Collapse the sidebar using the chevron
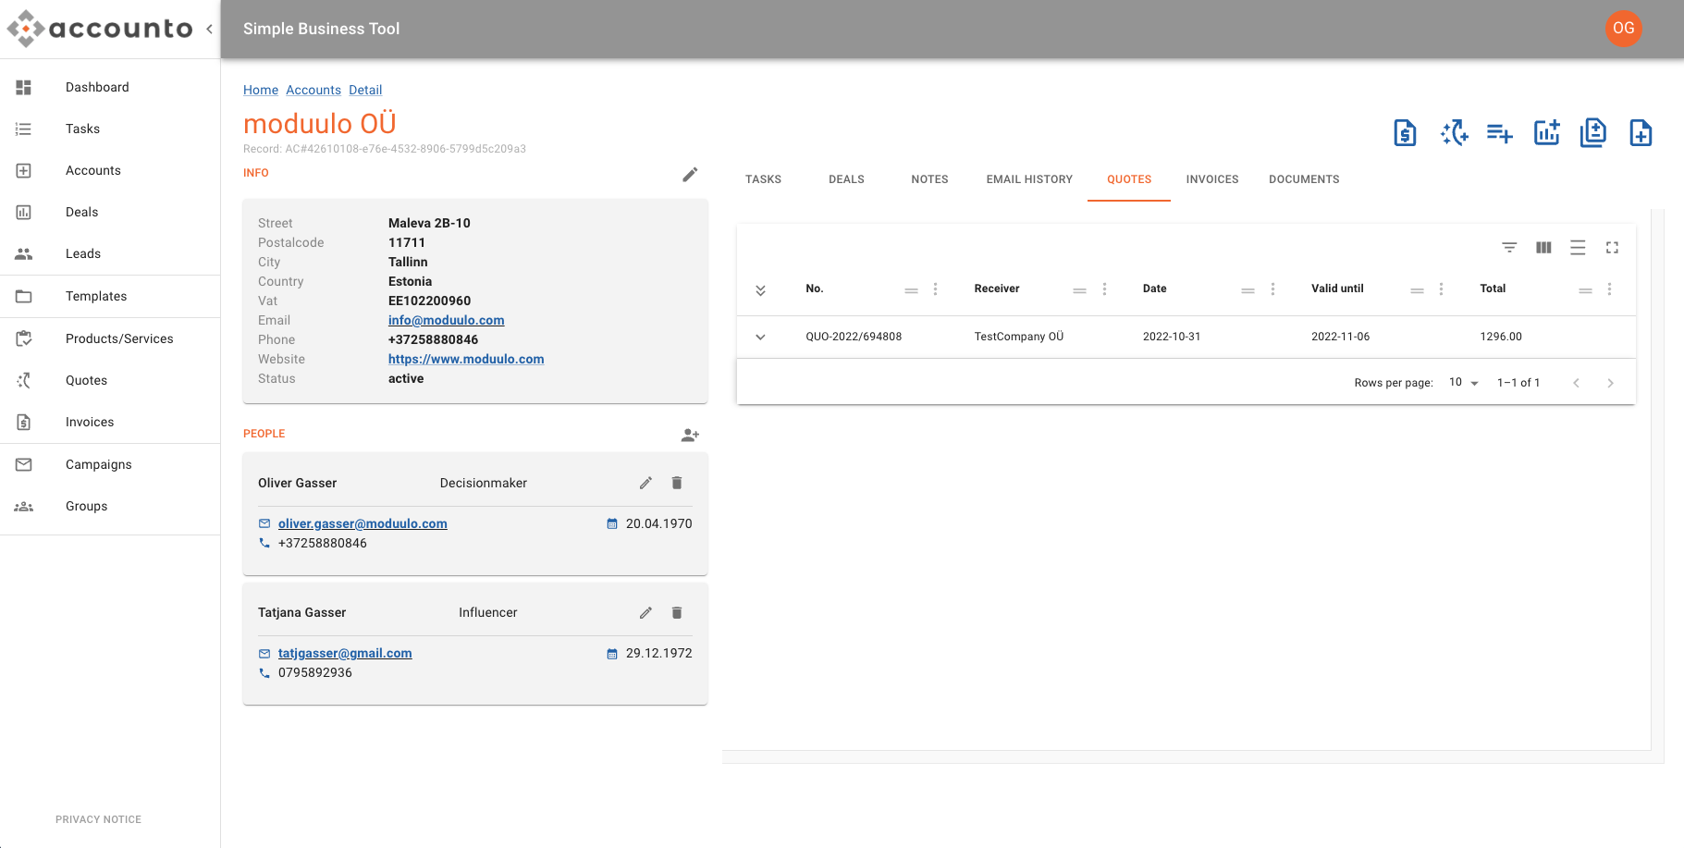This screenshot has height=848, width=1684. point(210,29)
